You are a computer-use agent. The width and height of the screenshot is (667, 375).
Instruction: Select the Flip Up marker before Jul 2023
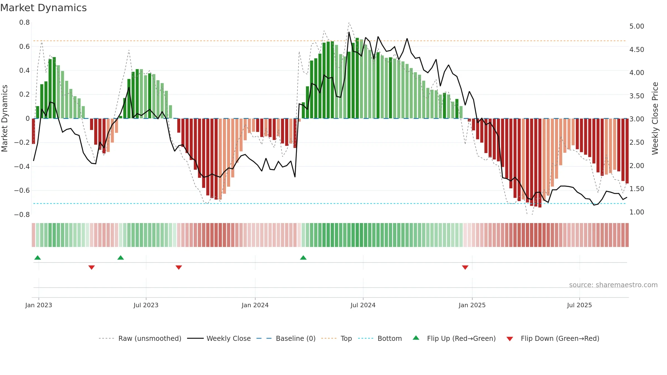[x=121, y=257]
